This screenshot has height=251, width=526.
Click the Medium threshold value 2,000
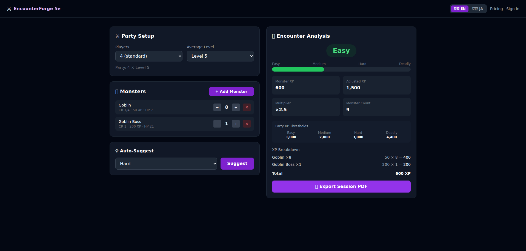(x=325, y=137)
